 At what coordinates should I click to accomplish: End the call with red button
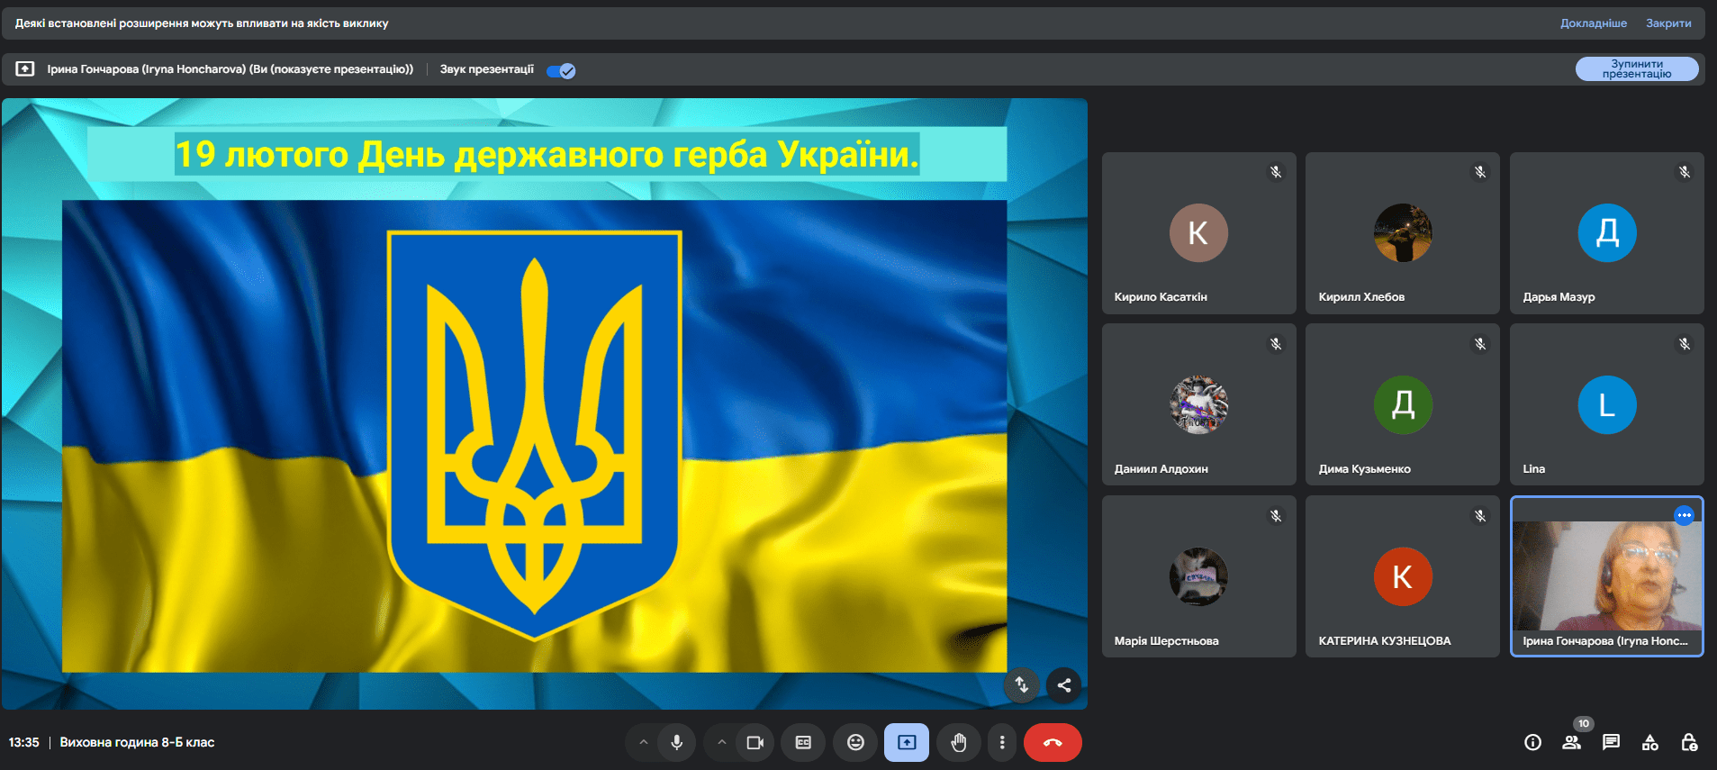point(1053,743)
